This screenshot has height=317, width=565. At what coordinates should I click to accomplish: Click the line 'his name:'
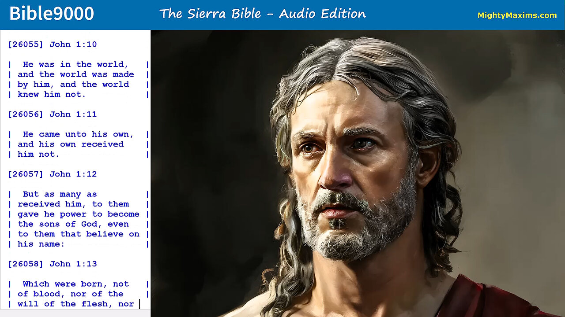[41, 244]
